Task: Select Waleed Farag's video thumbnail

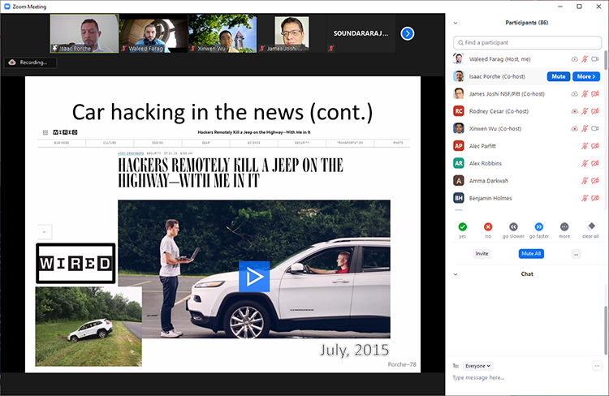Action: tap(153, 33)
